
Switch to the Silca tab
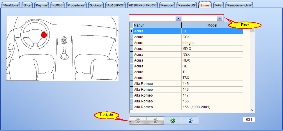(x=27, y=5)
